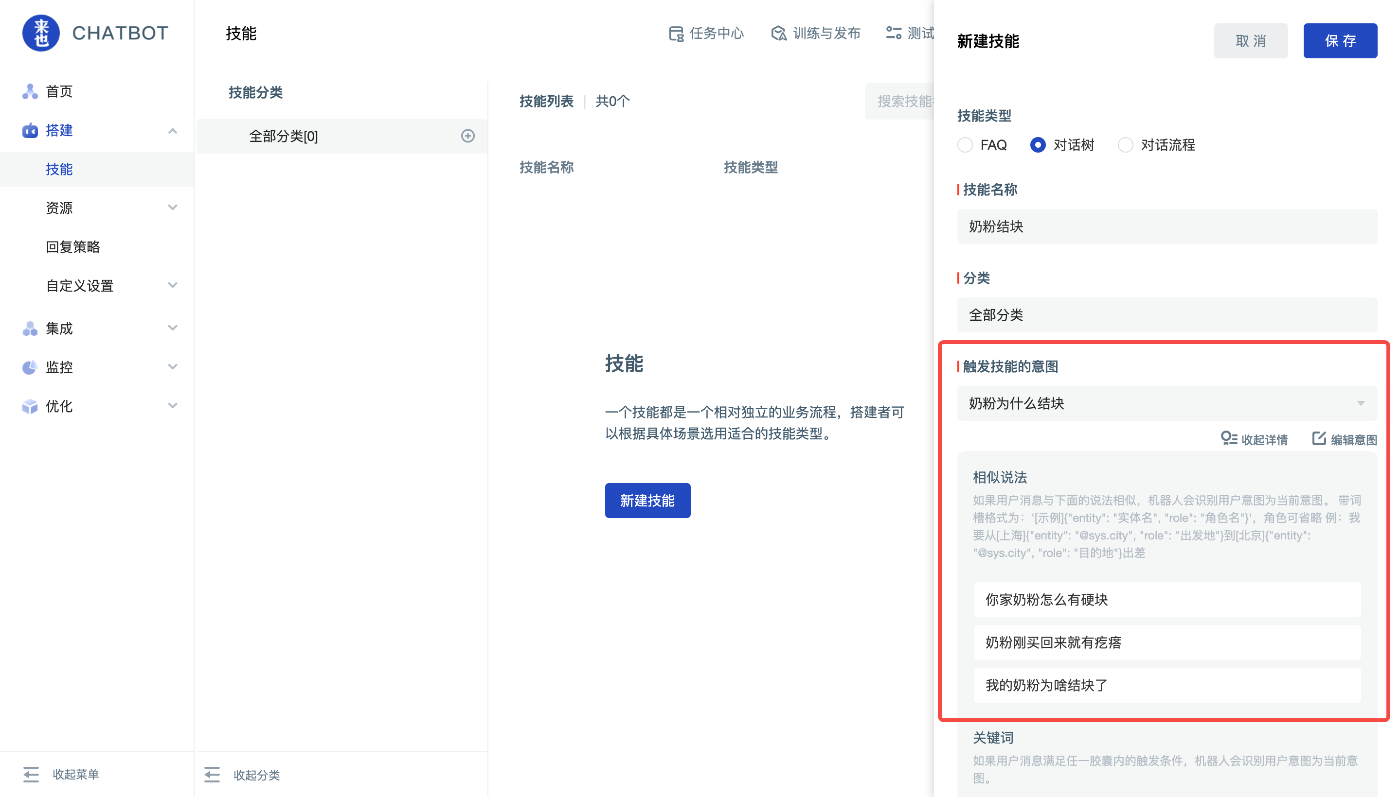Viewport: 1400px width, 797px height.
Task: Click the blue 新建技能 button
Action: coord(647,501)
